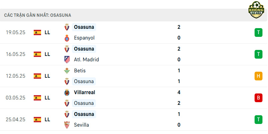Click the Betis club crest

67,71
